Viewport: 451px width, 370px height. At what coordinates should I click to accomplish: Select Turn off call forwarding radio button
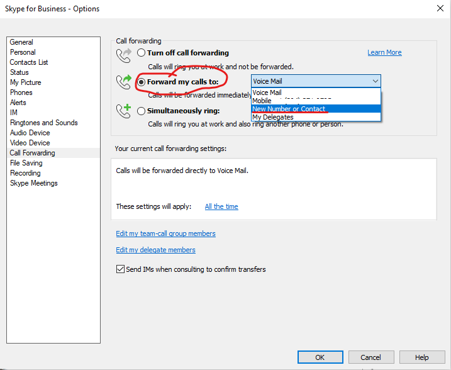pos(142,53)
